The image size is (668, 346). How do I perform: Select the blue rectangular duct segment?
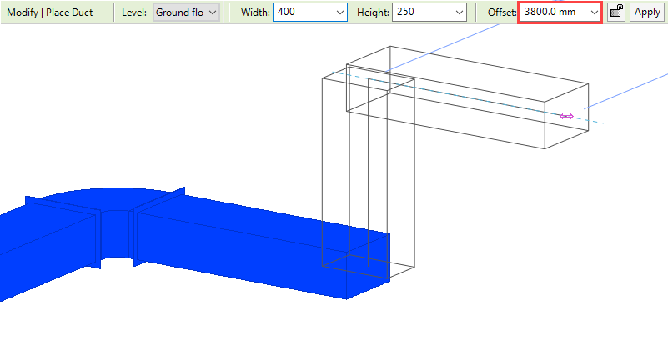point(262,247)
